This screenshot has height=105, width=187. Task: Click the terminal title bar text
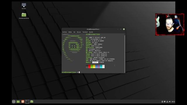93,29
